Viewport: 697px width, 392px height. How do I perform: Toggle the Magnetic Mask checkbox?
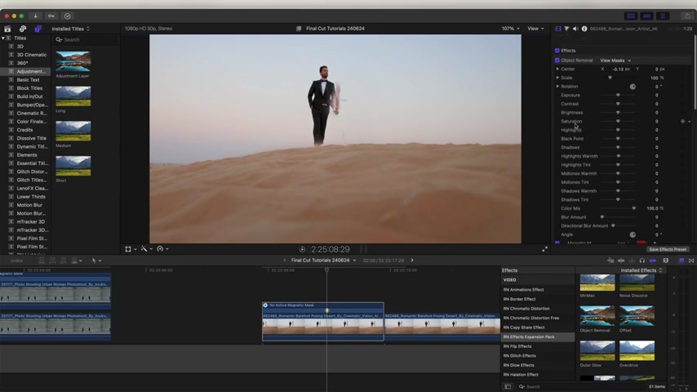[557, 243]
